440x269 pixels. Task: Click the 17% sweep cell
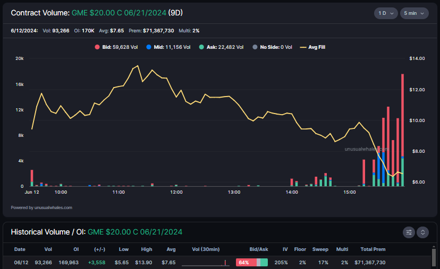point(323,263)
